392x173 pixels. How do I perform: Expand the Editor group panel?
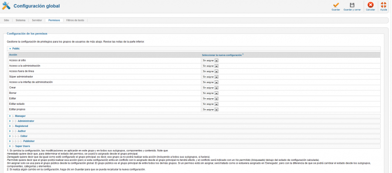click(194, 136)
